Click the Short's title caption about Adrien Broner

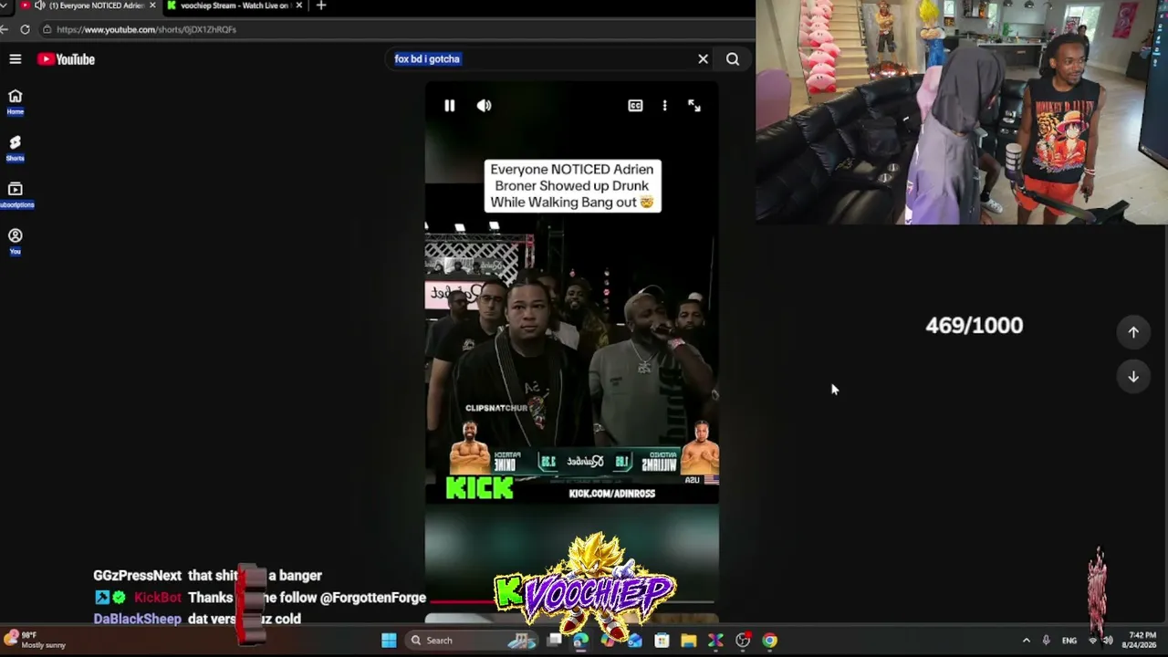[572, 186]
